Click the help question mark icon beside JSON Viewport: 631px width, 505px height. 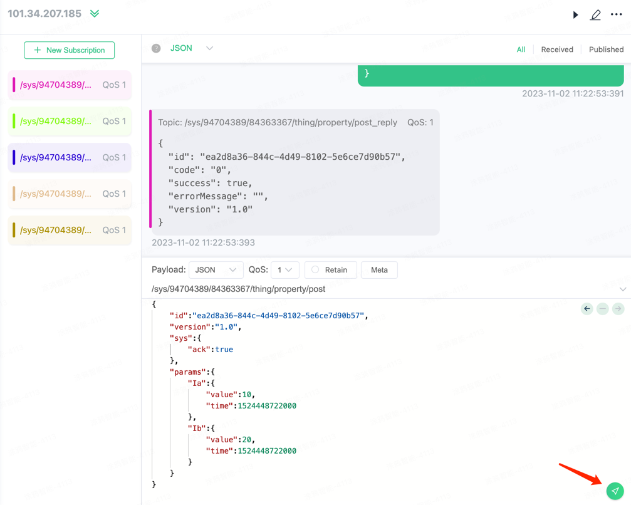click(x=156, y=48)
